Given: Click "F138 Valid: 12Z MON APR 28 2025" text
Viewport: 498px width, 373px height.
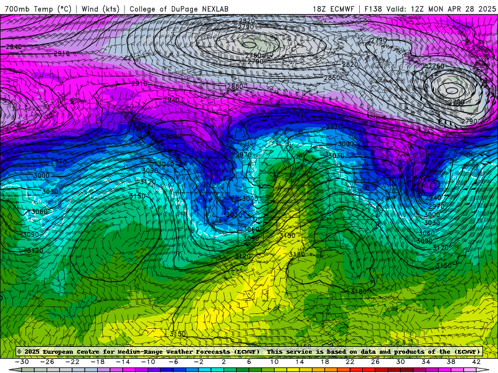Looking at the screenshot, I should pyautogui.click(x=430, y=9).
